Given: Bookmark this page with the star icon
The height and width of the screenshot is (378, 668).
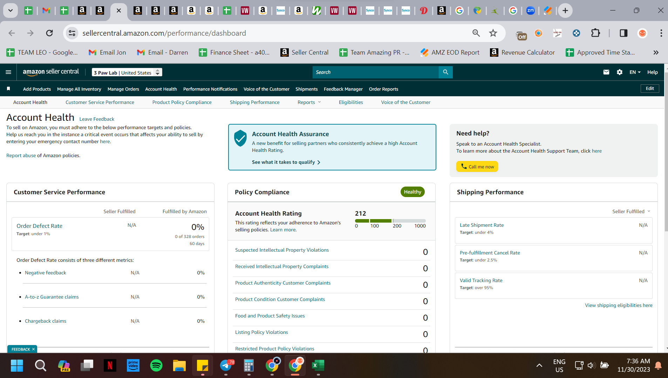Looking at the screenshot, I should [493, 33].
